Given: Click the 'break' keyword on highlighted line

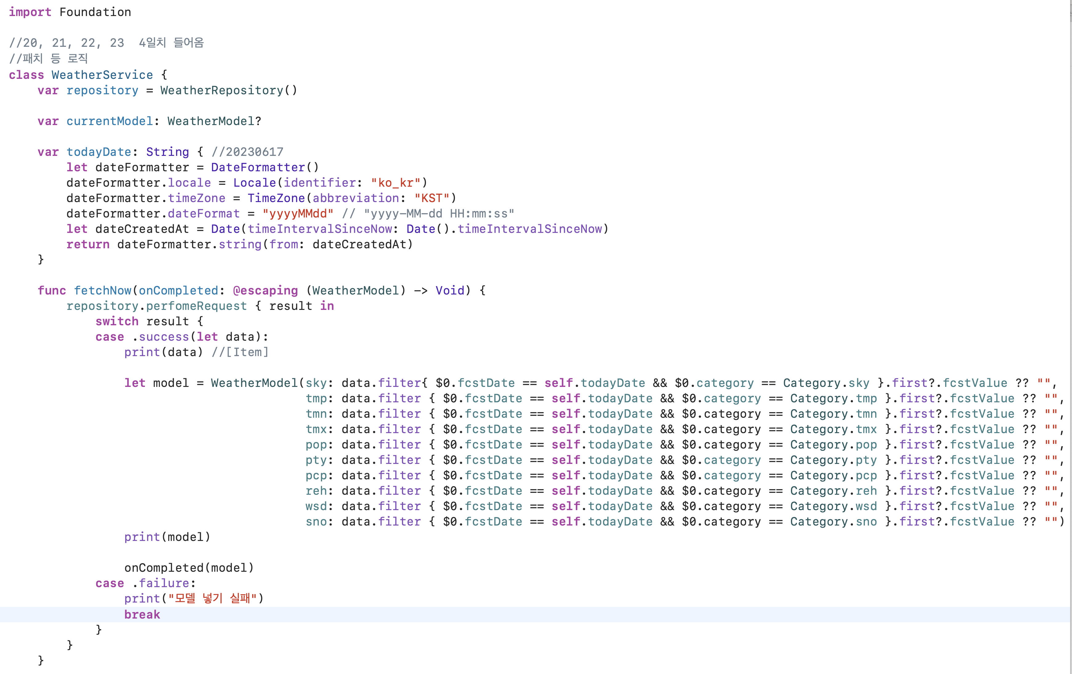Looking at the screenshot, I should click(142, 614).
